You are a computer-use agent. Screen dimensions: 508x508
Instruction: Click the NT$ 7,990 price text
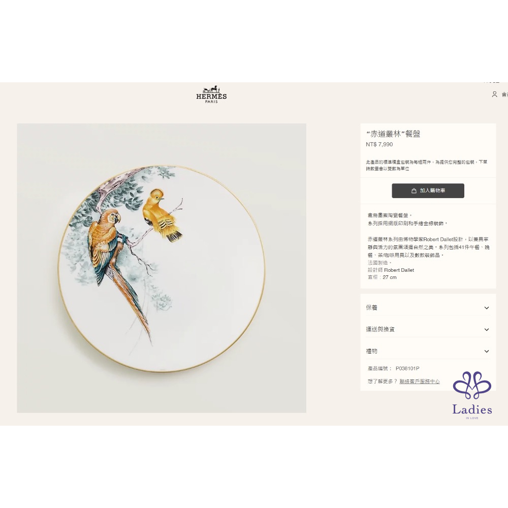(379, 144)
